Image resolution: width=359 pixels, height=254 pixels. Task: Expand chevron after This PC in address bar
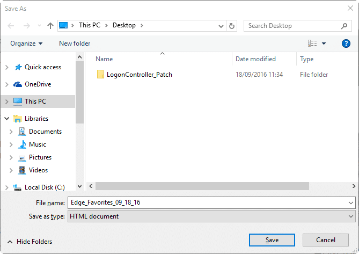coord(106,25)
